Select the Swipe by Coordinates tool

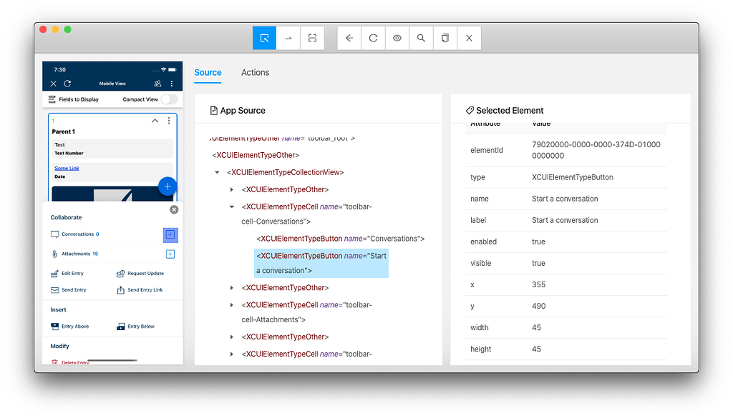tap(288, 38)
